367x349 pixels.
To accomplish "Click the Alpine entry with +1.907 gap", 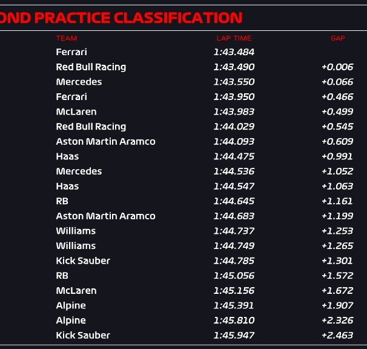I will [x=71, y=305].
